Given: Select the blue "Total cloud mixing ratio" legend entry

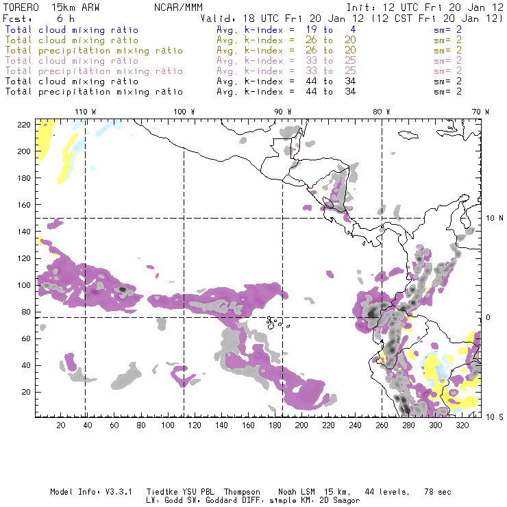Looking at the screenshot, I should [81, 30].
